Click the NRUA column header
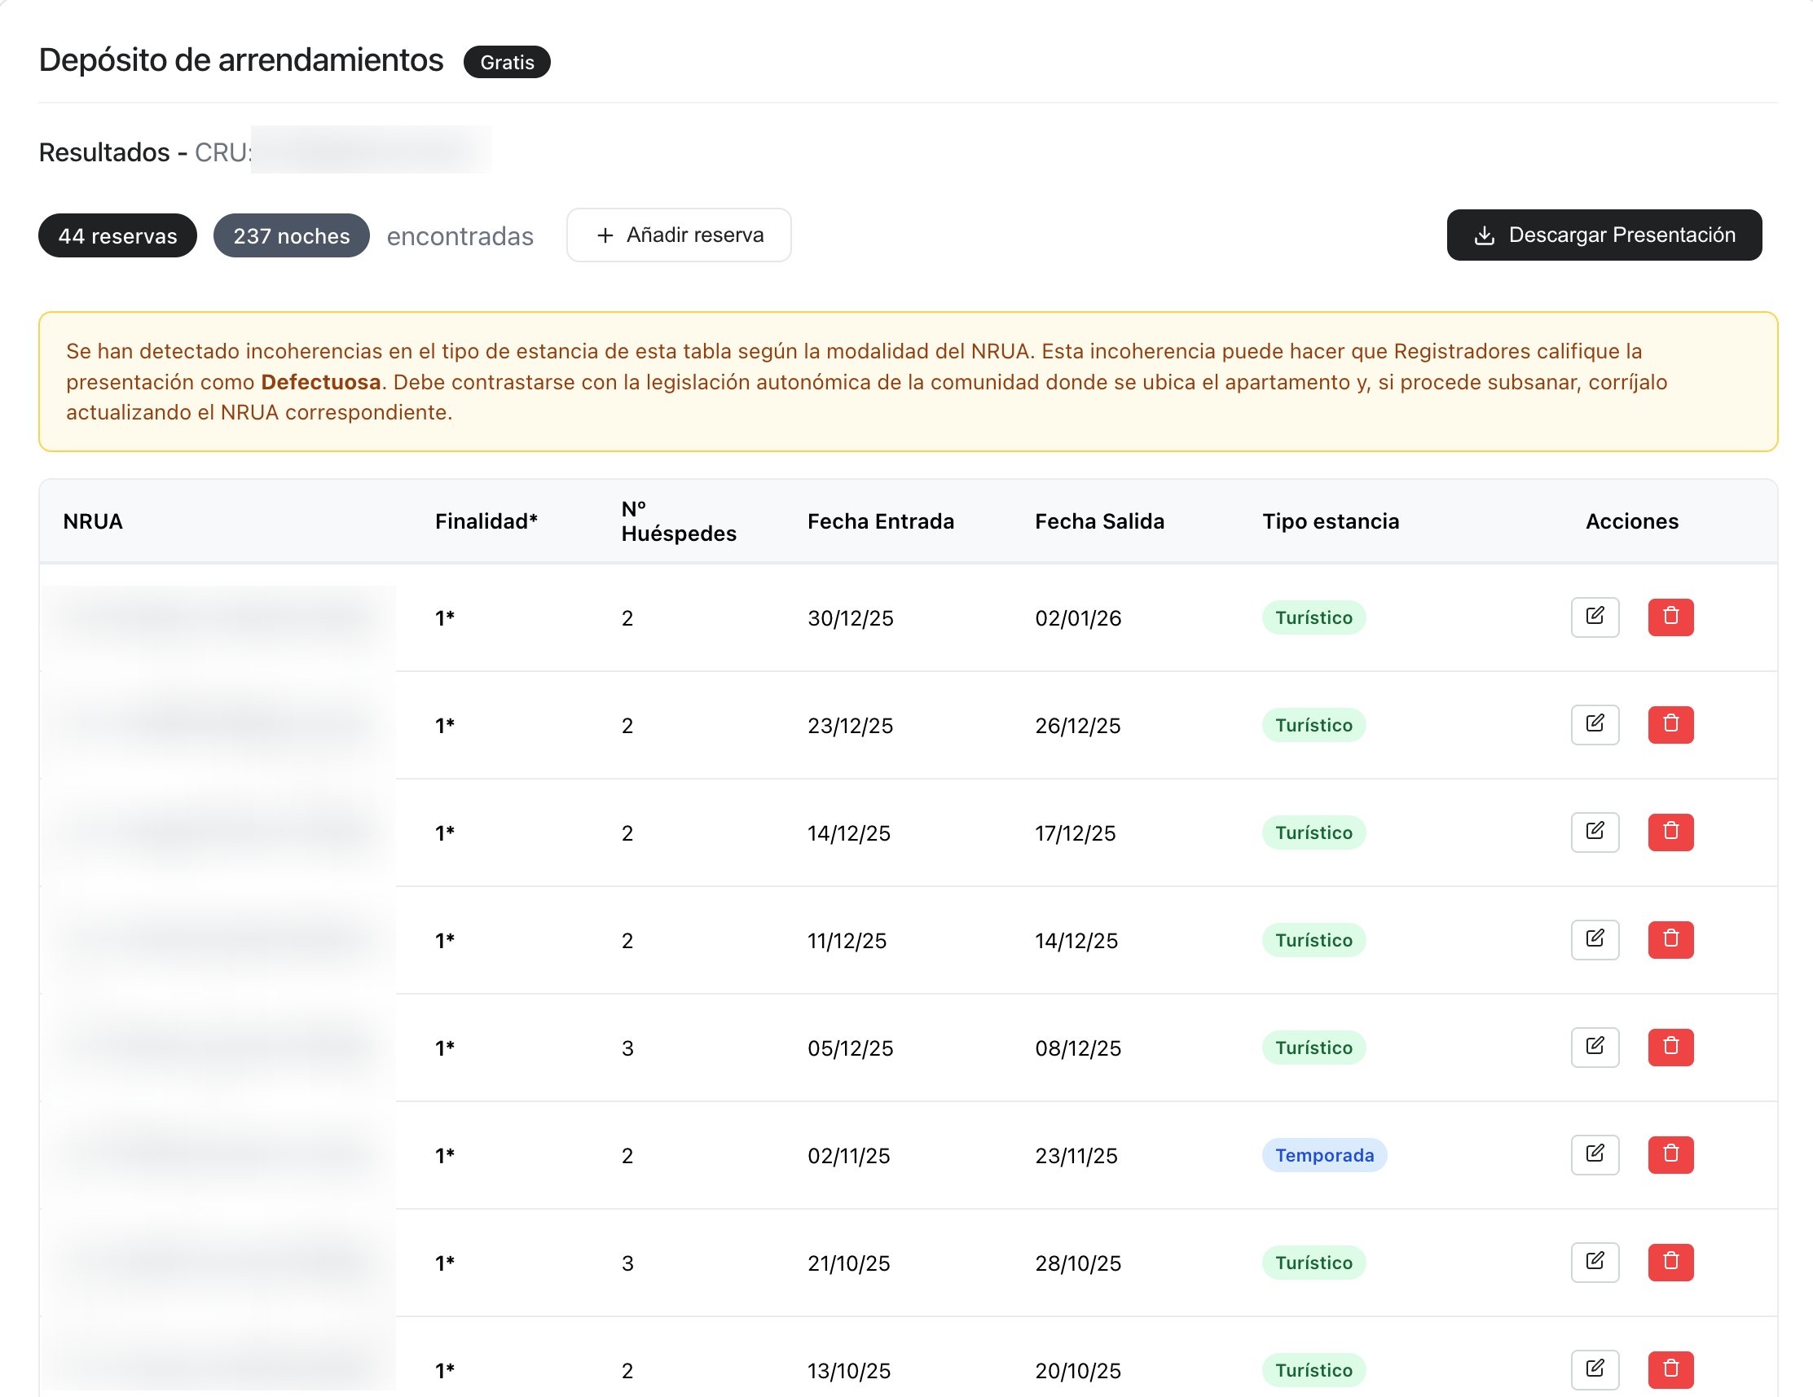1813x1397 pixels. point(93,521)
